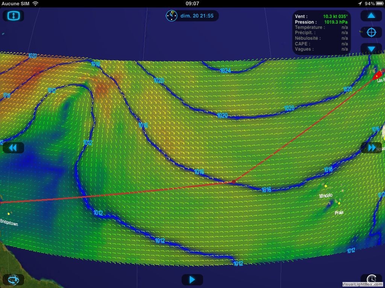Select the route waypoint dot mid-ocean

tap(234, 182)
